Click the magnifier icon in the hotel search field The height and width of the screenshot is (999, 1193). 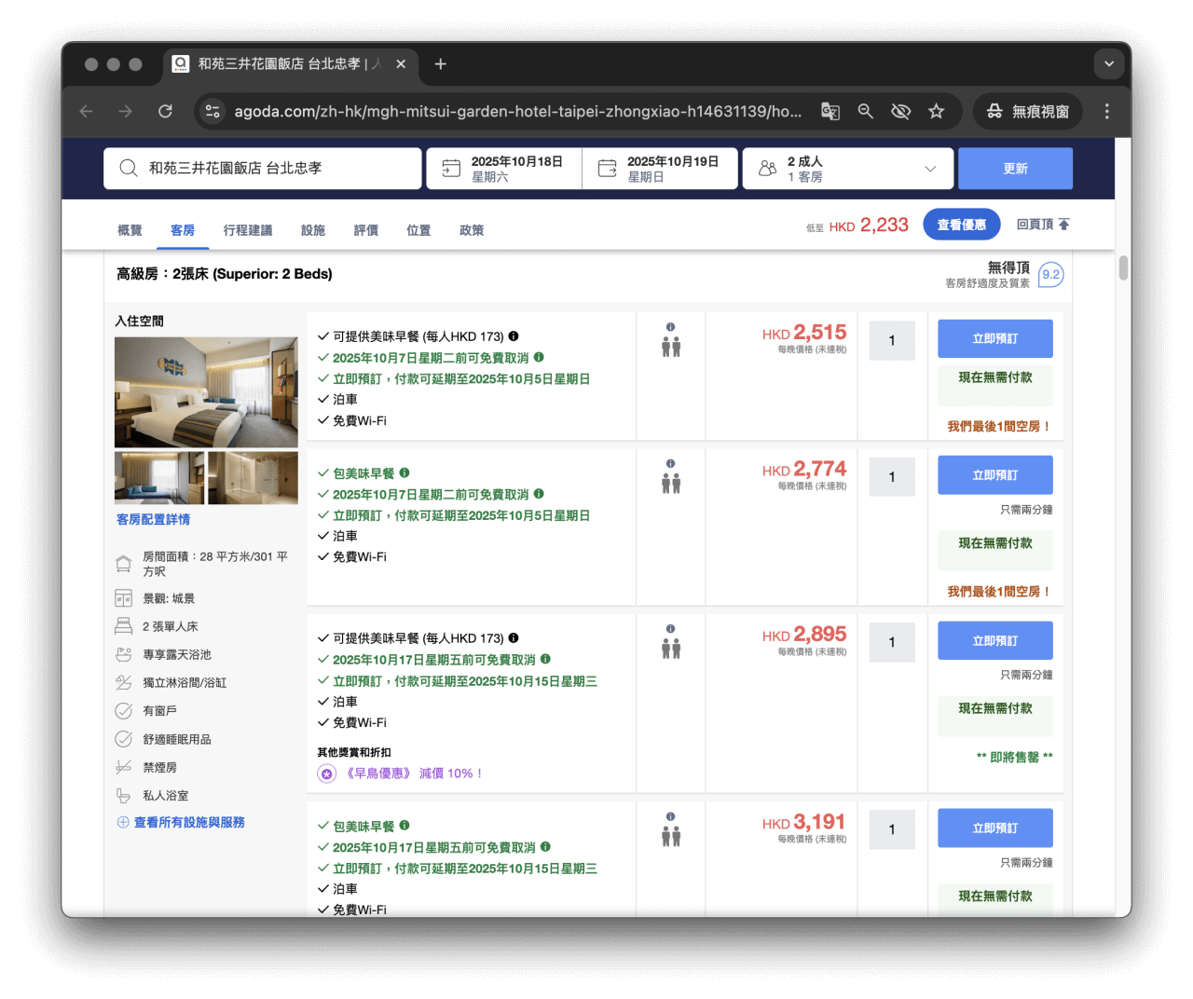[x=129, y=168]
